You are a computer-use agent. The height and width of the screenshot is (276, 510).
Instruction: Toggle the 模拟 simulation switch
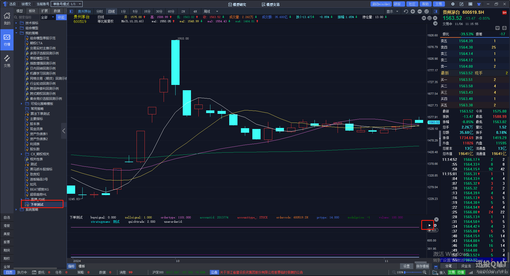(x=432, y=230)
